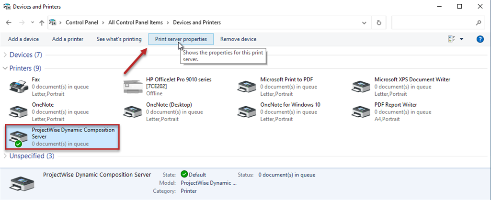Select OneNote for Windows 10 printer icon
Image resolution: width=491 pixels, height=200 pixels.
[x=247, y=112]
